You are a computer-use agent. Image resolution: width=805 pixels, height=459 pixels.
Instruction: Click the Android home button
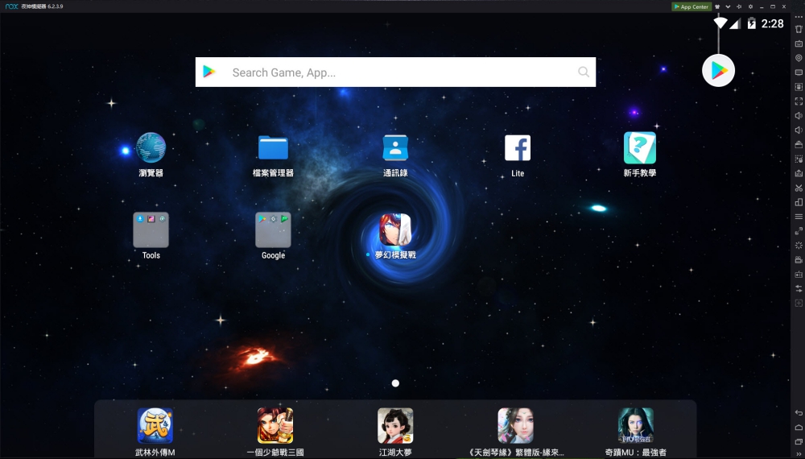(799, 427)
